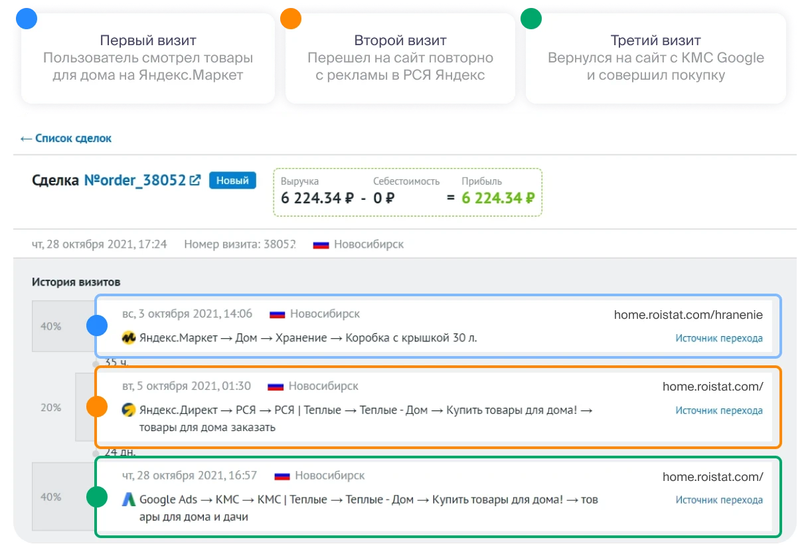This screenshot has width=810, height=558.
Task: Click the Yandex.Direct logo icon
Action: [129, 411]
